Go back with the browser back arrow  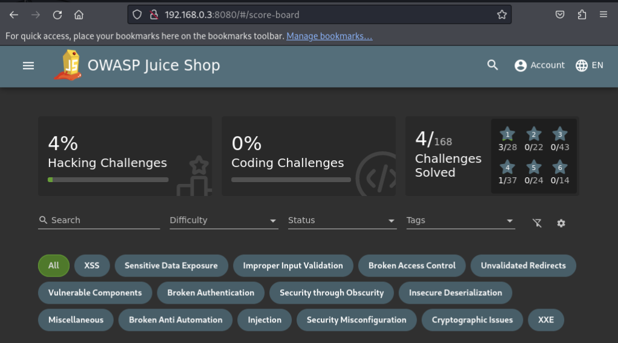[x=14, y=15]
